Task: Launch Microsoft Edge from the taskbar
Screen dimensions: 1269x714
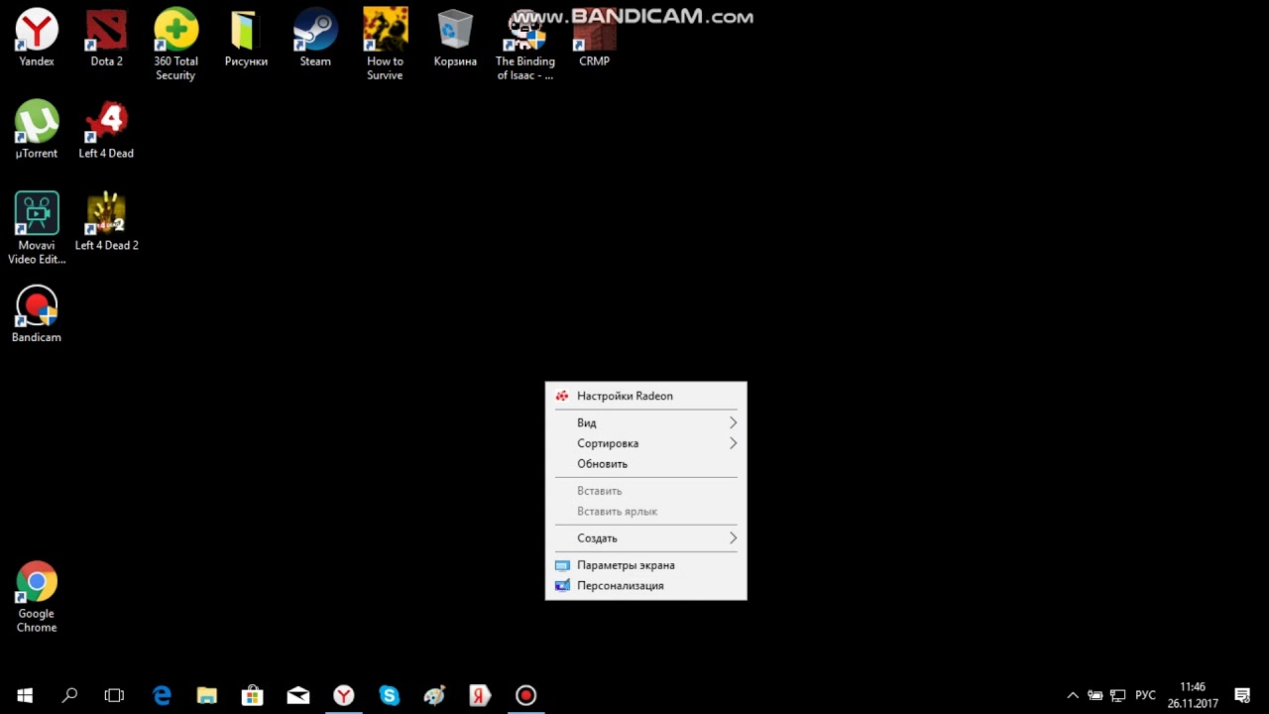Action: [162, 695]
